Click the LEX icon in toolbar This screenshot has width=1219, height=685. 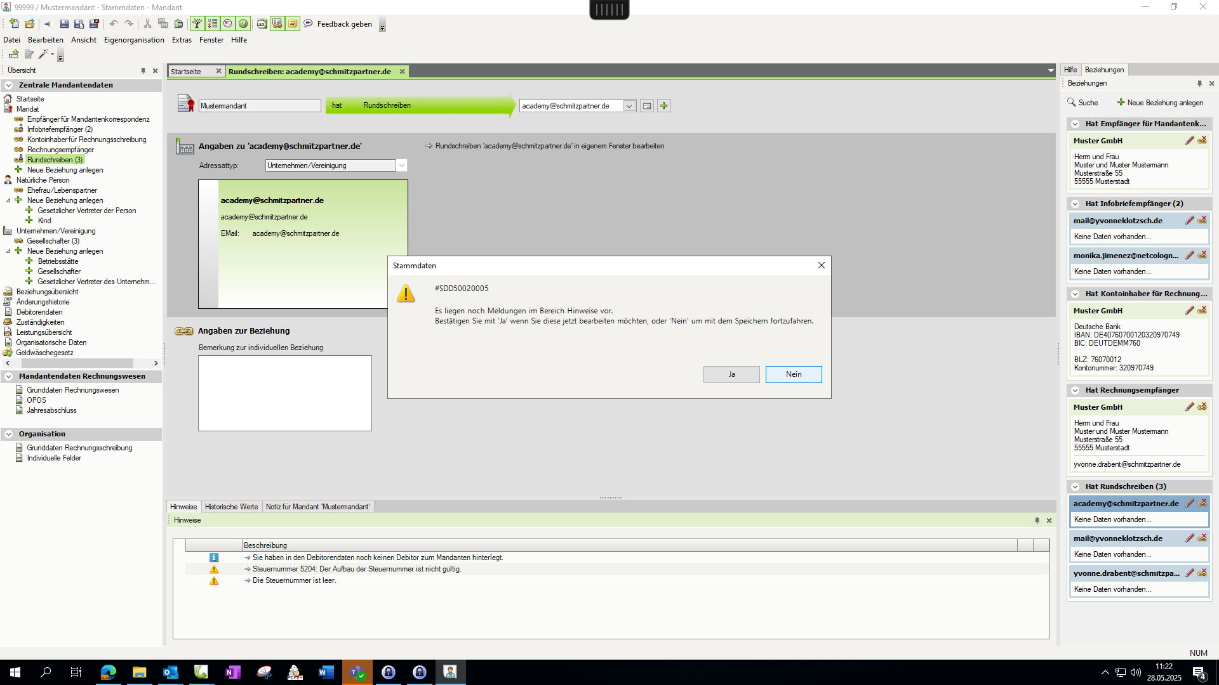click(262, 24)
